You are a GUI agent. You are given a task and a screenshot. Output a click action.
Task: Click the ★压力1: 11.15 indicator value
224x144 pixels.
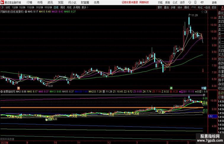186,92
